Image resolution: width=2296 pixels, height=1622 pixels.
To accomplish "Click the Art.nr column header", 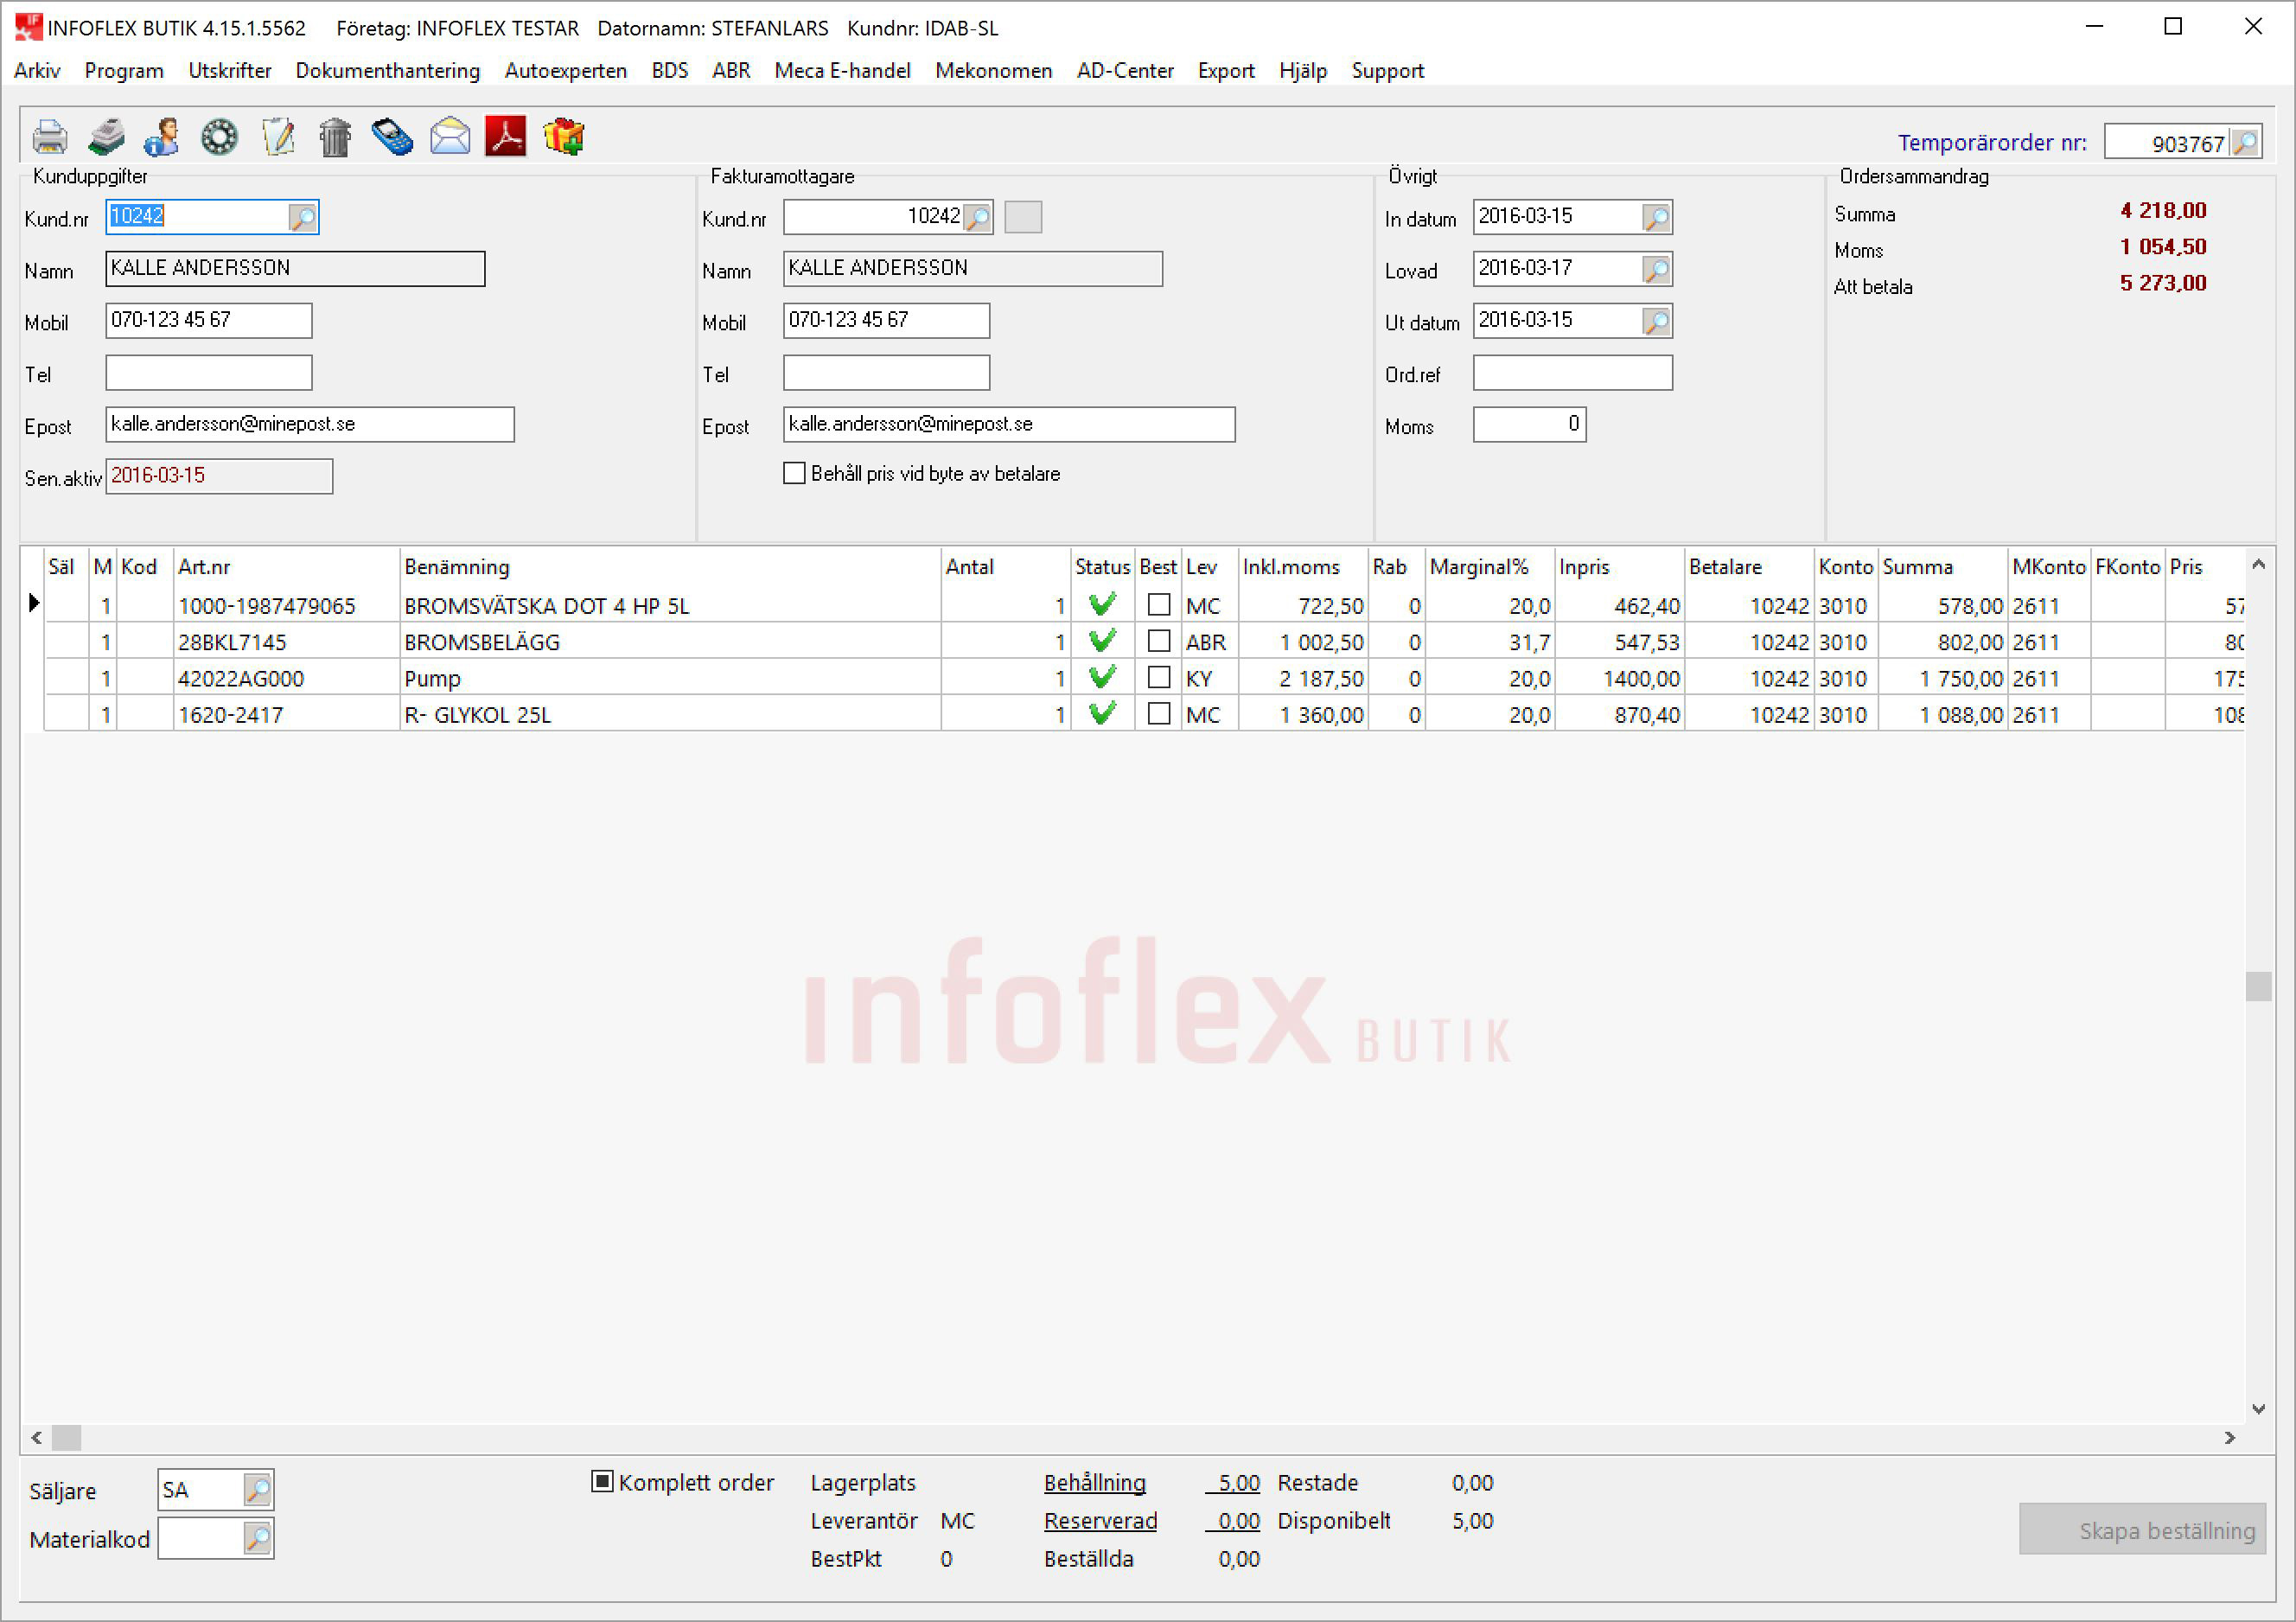I will coord(286,566).
